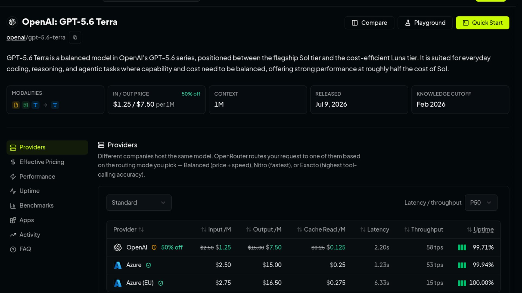Click the Azure provider logo
The image size is (522, 293).
pyautogui.click(x=118, y=265)
